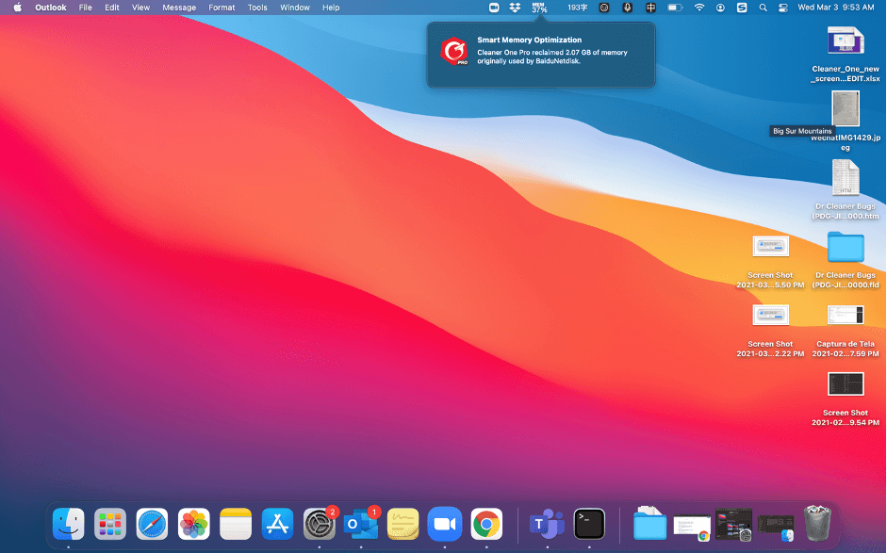
Task: Click the Wi-Fi status icon
Action: coord(699,8)
